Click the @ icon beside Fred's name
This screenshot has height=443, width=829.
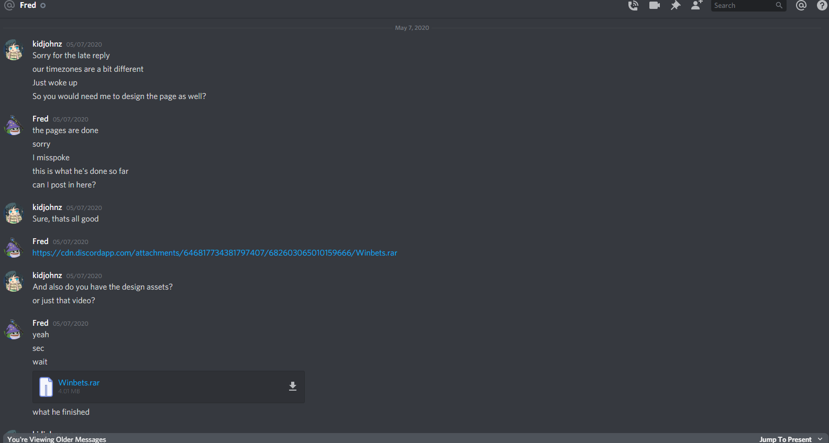pyautogui.click(x=9, y=5)
